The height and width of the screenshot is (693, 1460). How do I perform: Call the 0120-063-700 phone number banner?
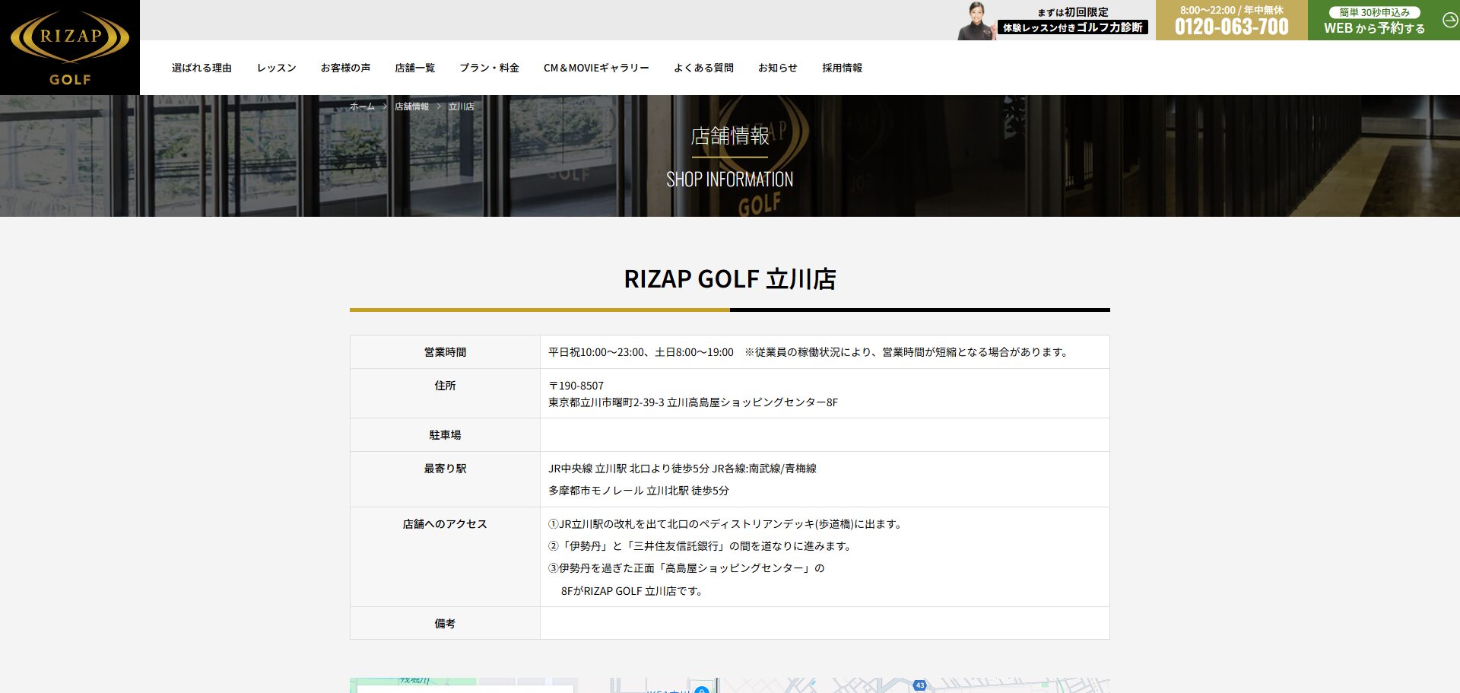pyautogui.click(x=1231, y=21)
